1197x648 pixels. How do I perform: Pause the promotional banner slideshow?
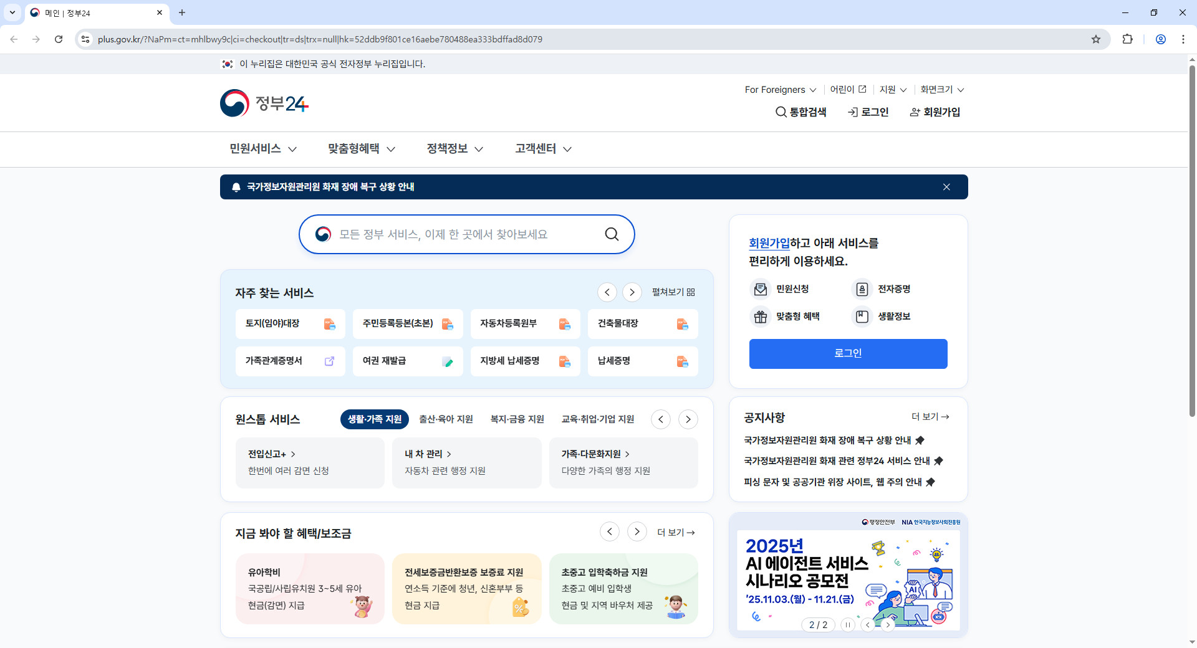pyautogui.click(x=848, y=625)
